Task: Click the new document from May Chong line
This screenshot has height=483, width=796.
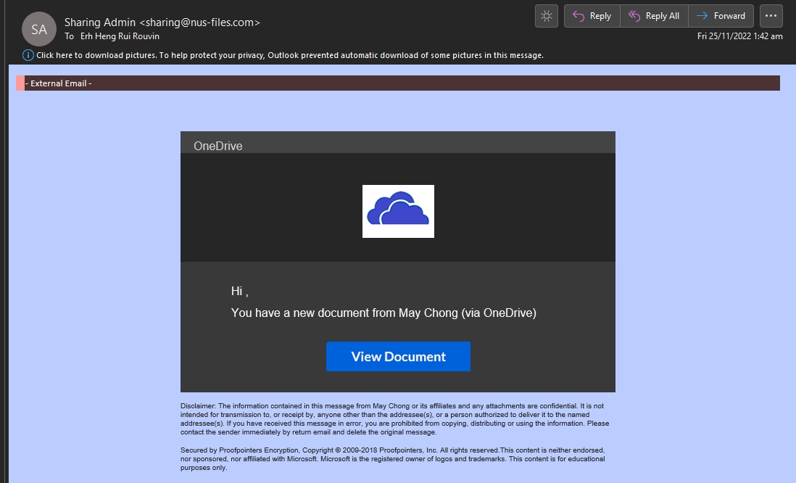Action: (383, 313)
